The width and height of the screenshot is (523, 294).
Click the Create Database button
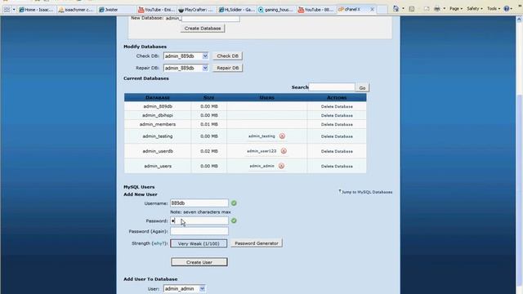[203, 29]
